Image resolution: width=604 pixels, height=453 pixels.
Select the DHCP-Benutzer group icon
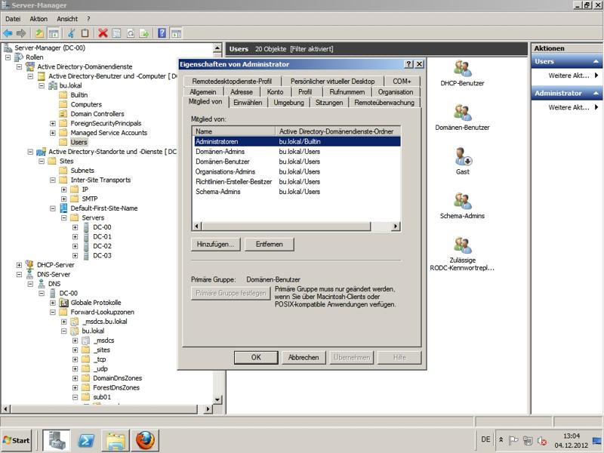click(x=462, y=69)
